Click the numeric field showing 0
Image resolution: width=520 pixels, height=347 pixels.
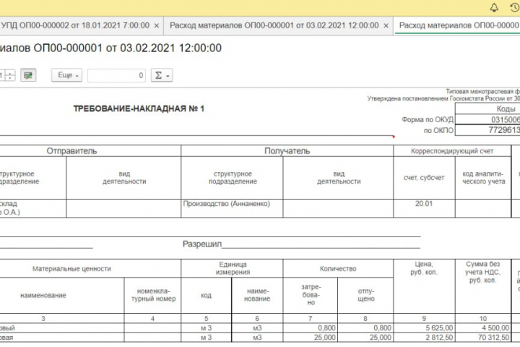click(116, 76)
